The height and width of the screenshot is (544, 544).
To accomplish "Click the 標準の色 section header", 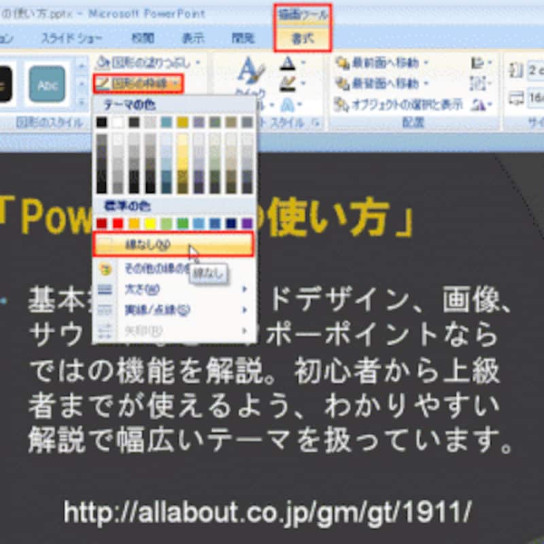I will tap(127, 207).
